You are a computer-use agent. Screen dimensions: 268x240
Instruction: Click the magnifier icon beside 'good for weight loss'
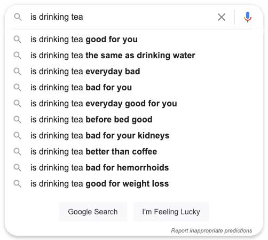pyautogui.click(x=18, y=184)
